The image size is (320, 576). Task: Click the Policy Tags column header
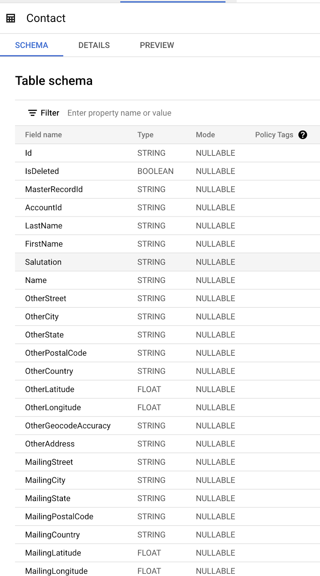pyautogui.click(x=274, y=135)
